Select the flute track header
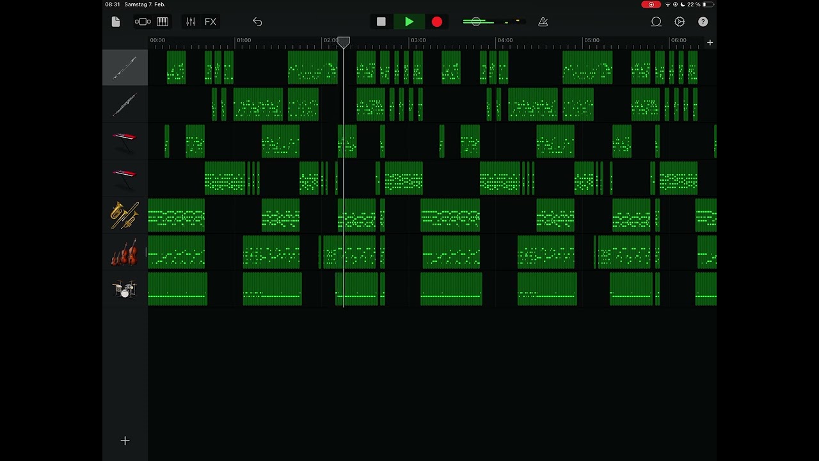The height and width of the screenshot is (461, 819). [125, 67]
